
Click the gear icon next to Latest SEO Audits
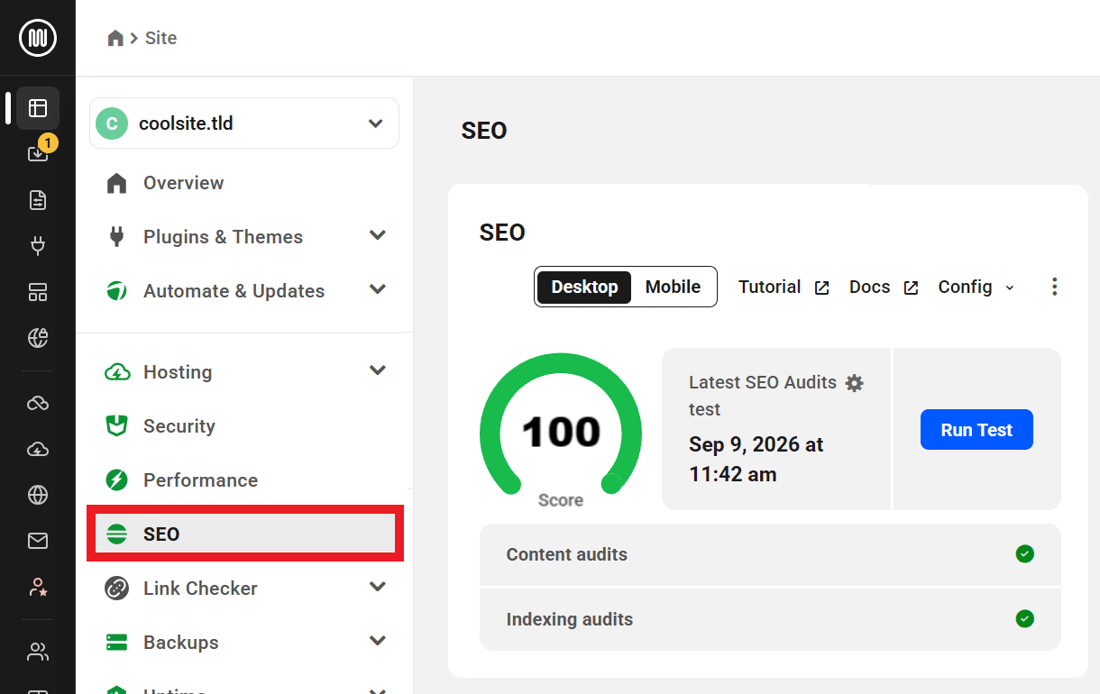point(854,383)
